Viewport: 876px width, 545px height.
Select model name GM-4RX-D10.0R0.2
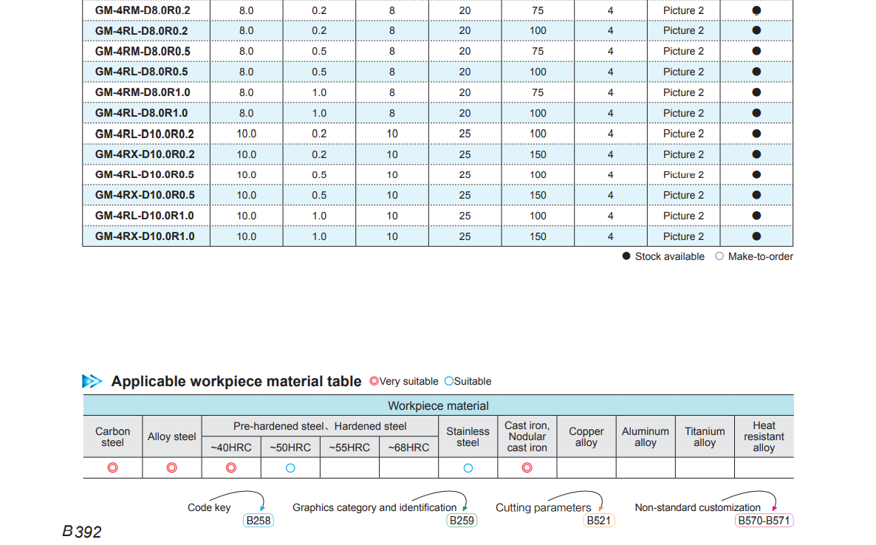(145, 154)
